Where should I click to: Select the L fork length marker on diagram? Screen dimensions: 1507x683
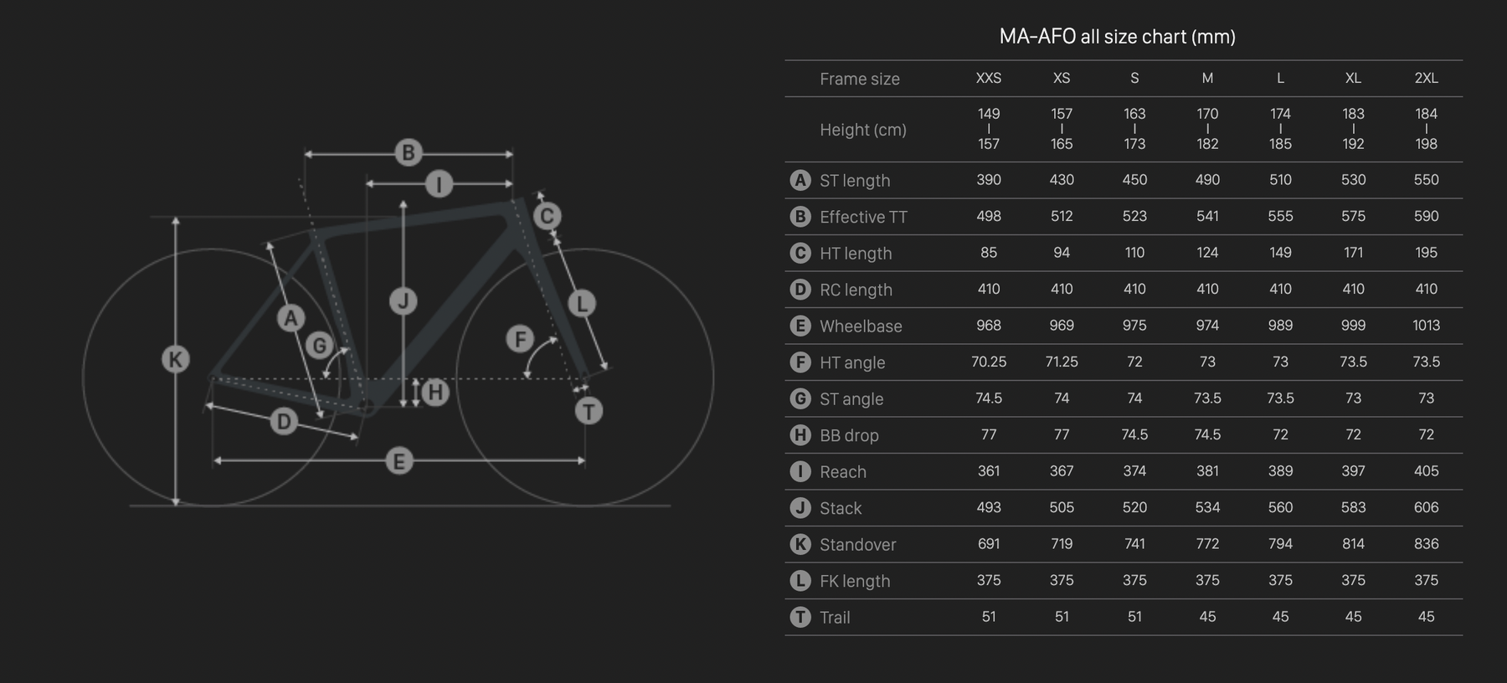[582, 303]
